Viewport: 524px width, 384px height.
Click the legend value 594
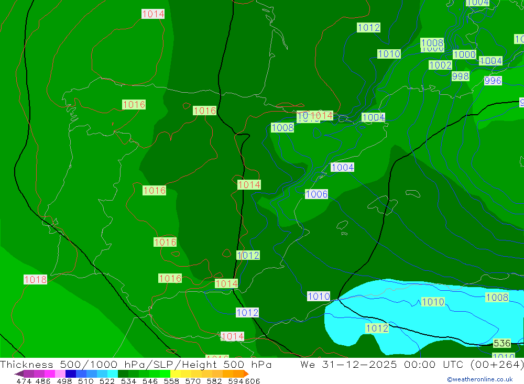[x=236, y=381]
